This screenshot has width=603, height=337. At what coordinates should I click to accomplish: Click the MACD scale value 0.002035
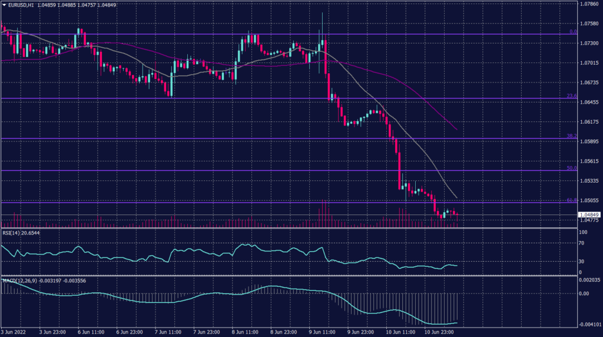(589, 281)
